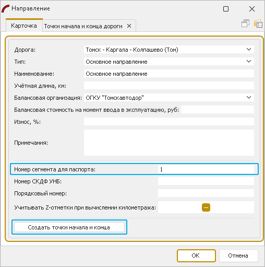Click the Наименование text field
Viewport: 265px width, 267px height.
pyautogui.click(x=169, y=74)
